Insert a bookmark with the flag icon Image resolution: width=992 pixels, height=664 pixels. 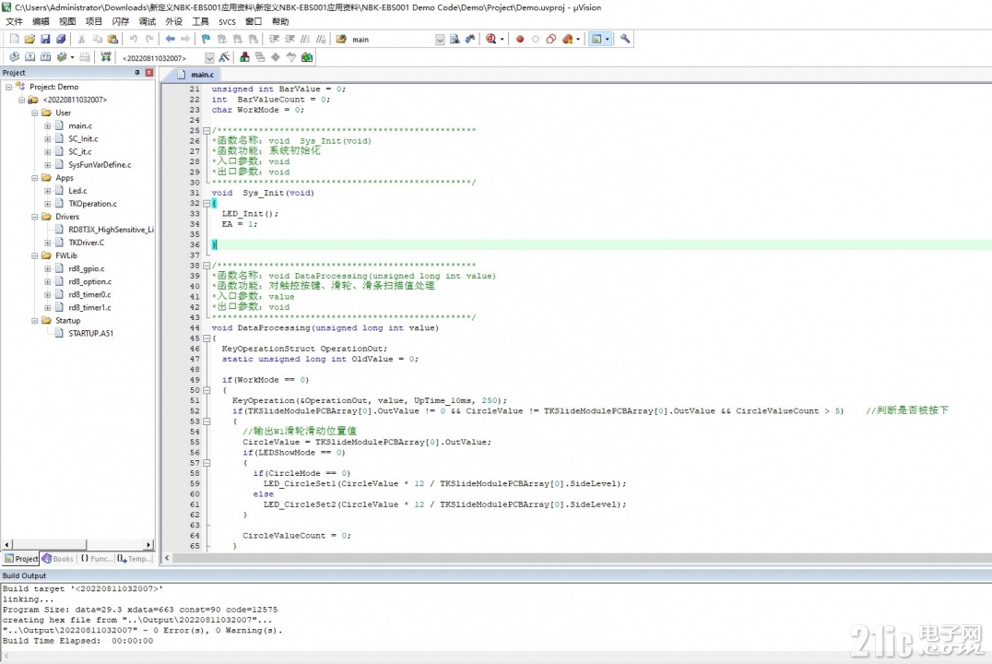[206, 40]
